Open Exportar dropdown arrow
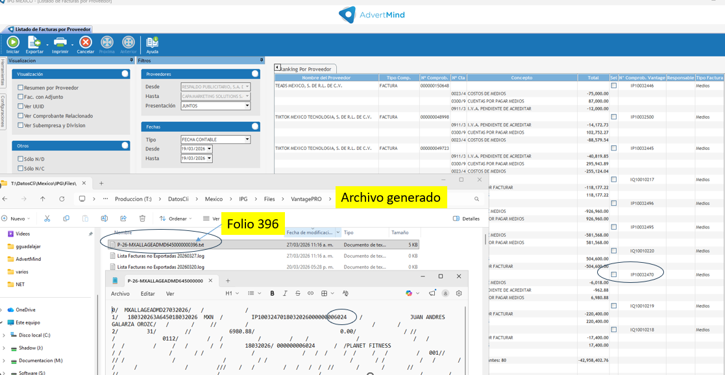The width and height of the screenshot is (725, 375). pyautogui.click(x=47, y=45)
